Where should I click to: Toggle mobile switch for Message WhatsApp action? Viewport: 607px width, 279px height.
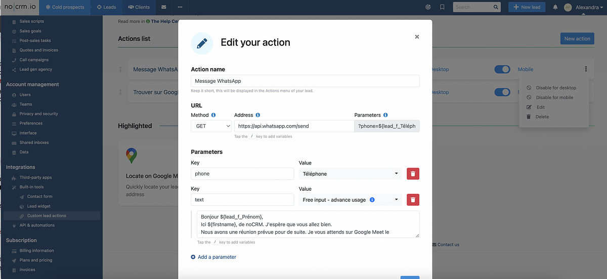point(502,69)
